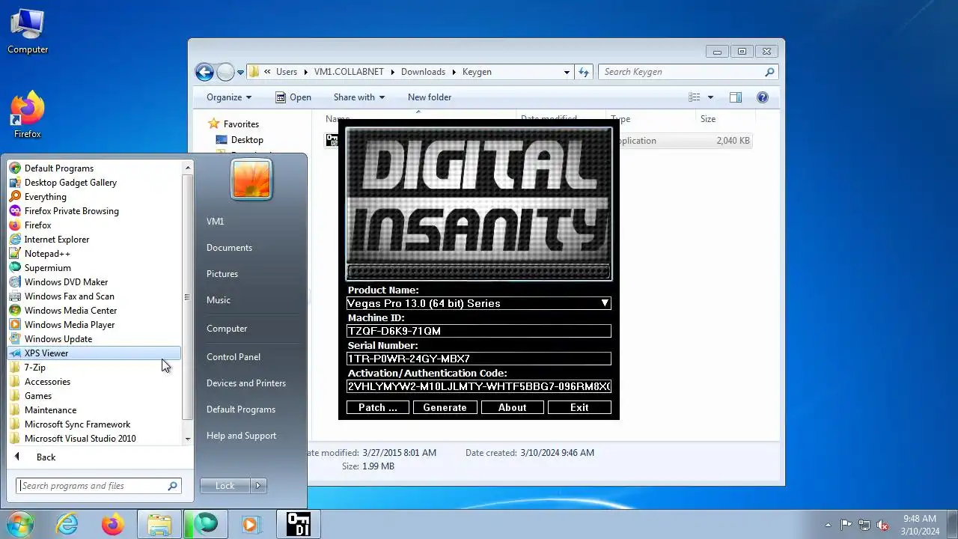
Task: Select the Firefox shortcut on the desktop
Action: pos(28,115)
